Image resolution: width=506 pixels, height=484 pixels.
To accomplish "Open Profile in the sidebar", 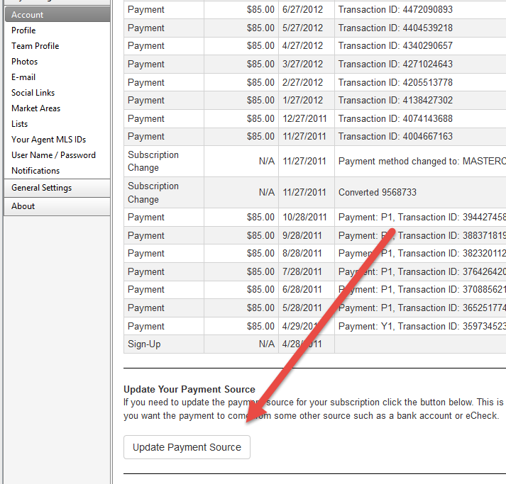I will pos(23,30).
